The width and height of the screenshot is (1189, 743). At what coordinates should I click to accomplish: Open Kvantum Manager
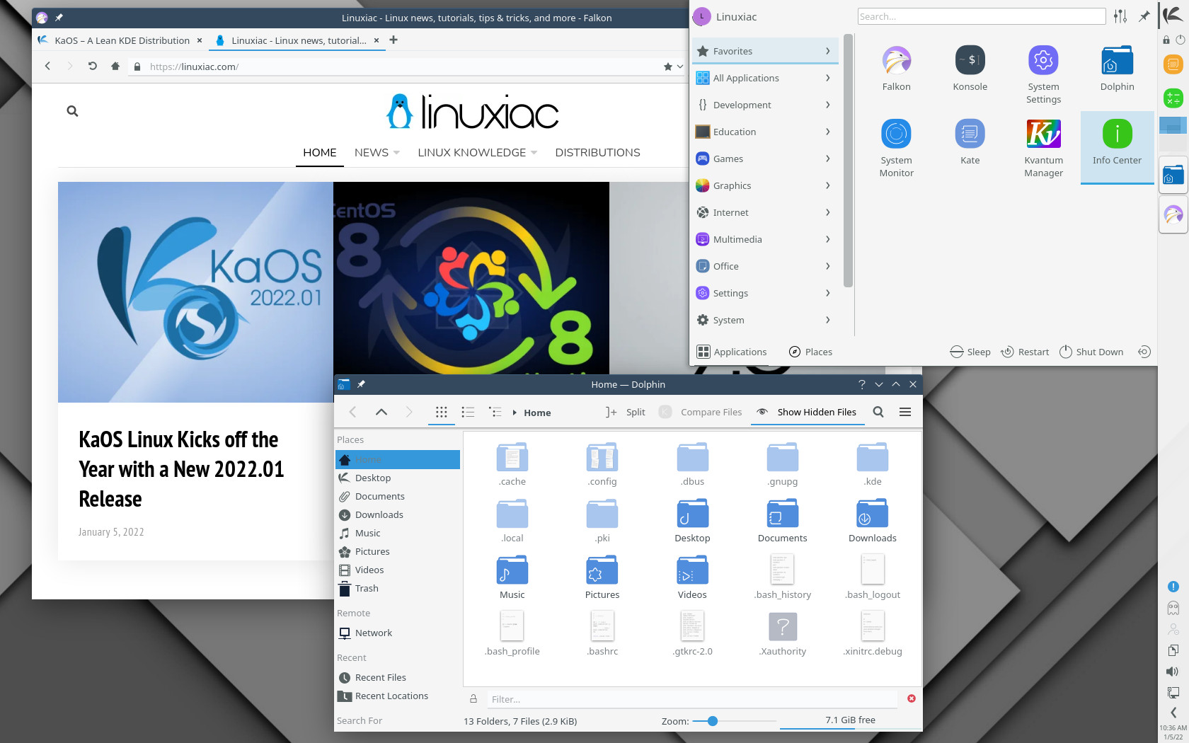(x=1043, y=147)
